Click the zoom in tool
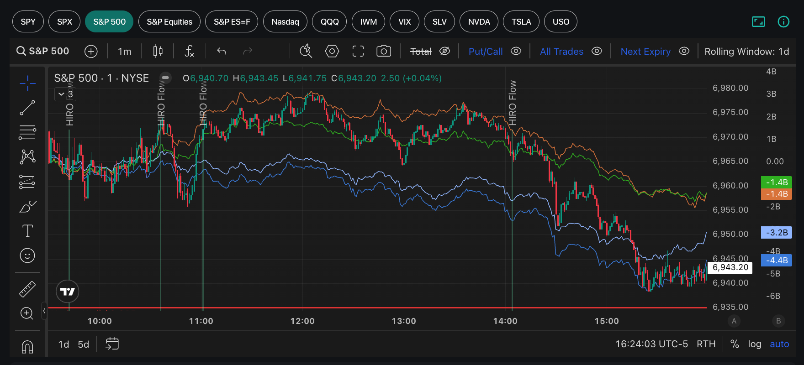 click(x=27, y=313)
